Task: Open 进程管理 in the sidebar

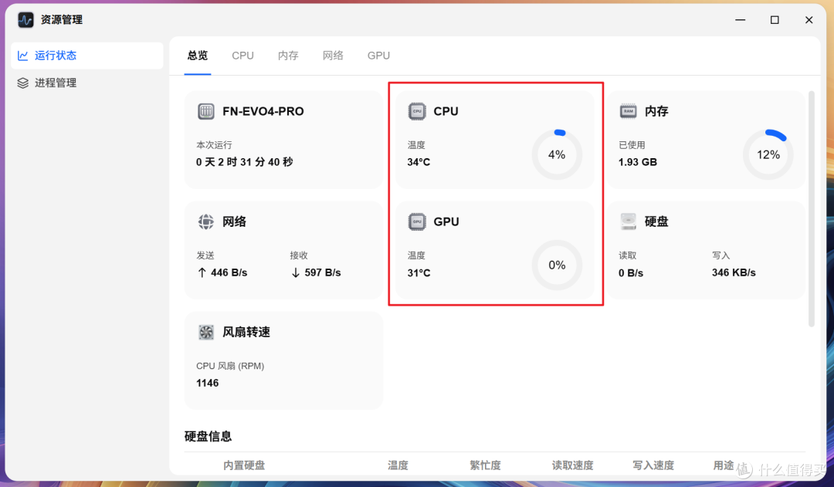Action: tap(87, 83)
